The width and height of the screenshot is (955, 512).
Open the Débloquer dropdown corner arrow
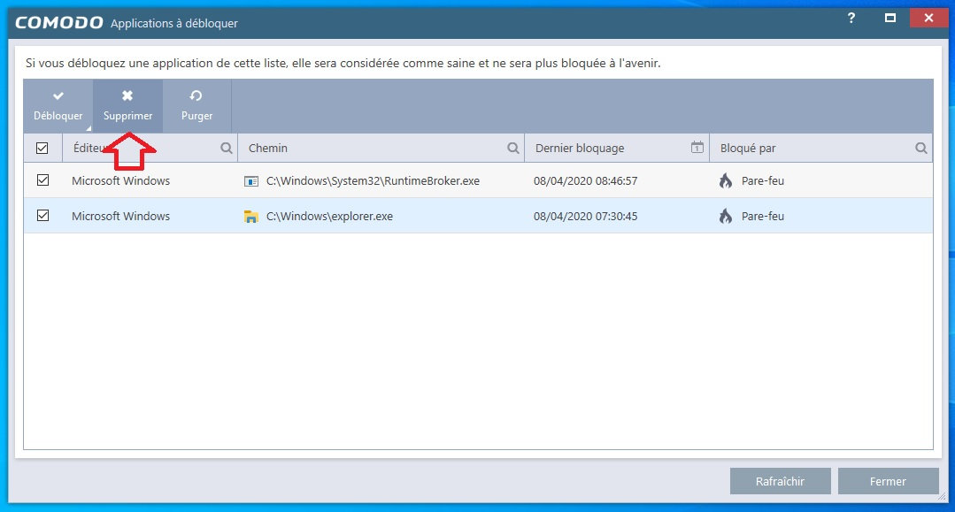[x=89, y=128]
